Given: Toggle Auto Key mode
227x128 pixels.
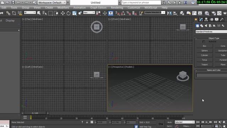Looking at the screenshot, I should pyautogui.click(x=170, y=122).
